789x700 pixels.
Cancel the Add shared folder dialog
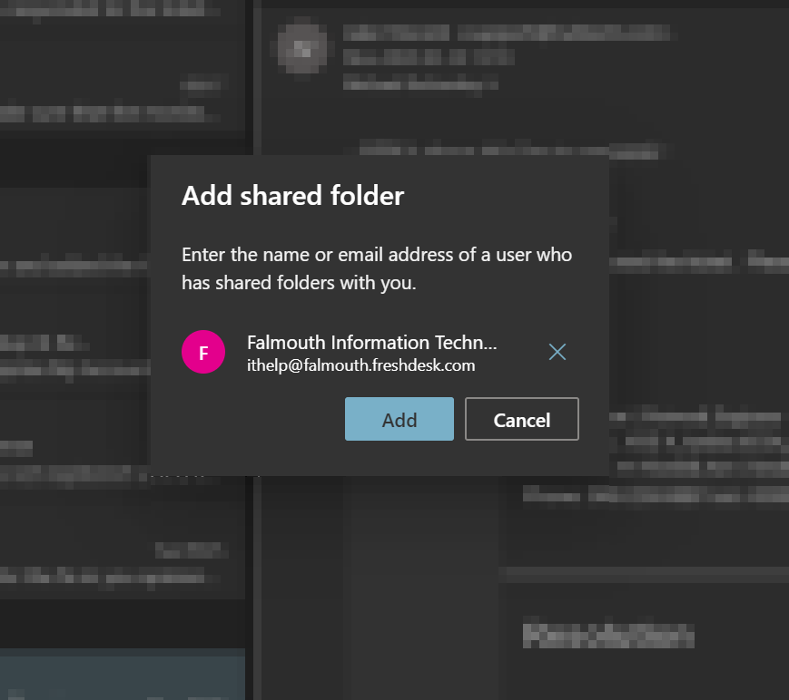tap(522, 419)
